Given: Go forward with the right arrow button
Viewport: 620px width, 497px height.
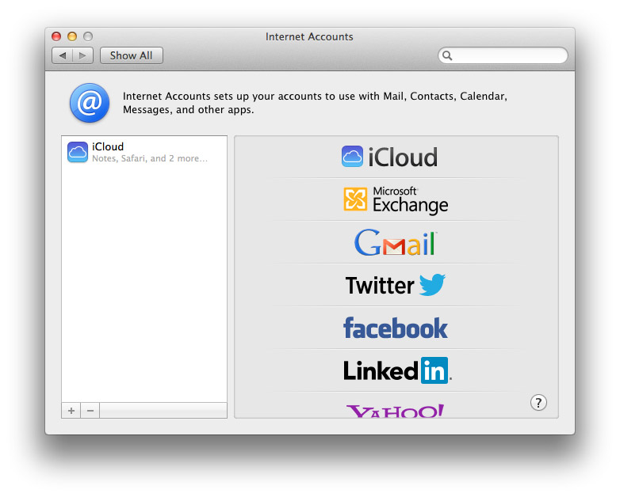Looking at the screenshot, I should click(83, 55).
